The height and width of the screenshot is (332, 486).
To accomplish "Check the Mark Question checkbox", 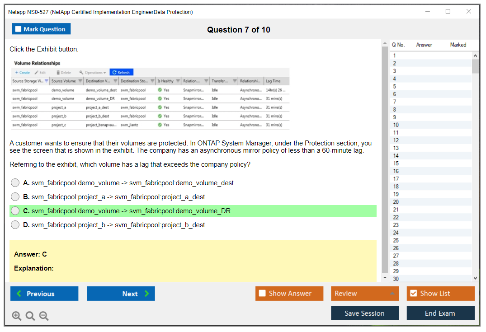I will click(19, 29).
